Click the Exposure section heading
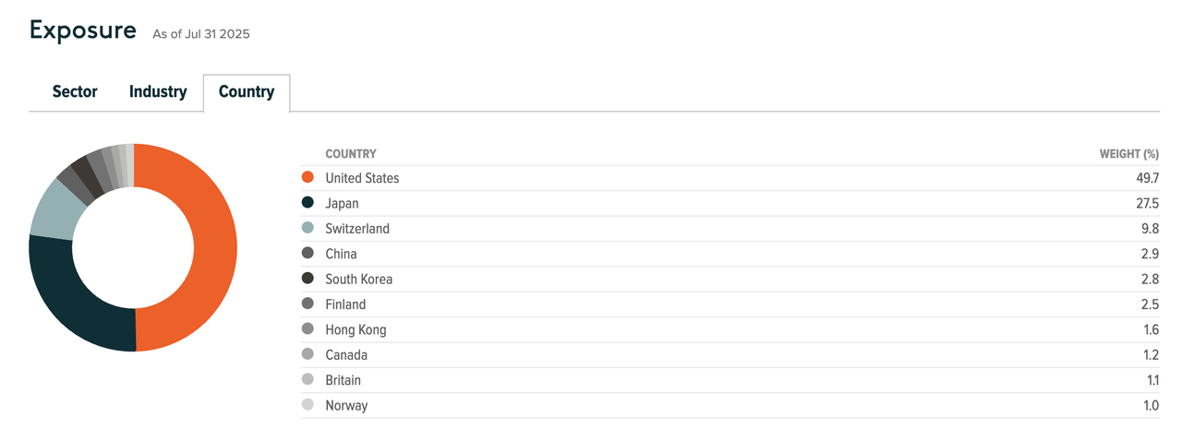 point(83,30)
